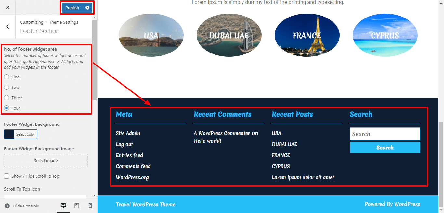Open the DUBAI UAE destination image

pos(229,35)
